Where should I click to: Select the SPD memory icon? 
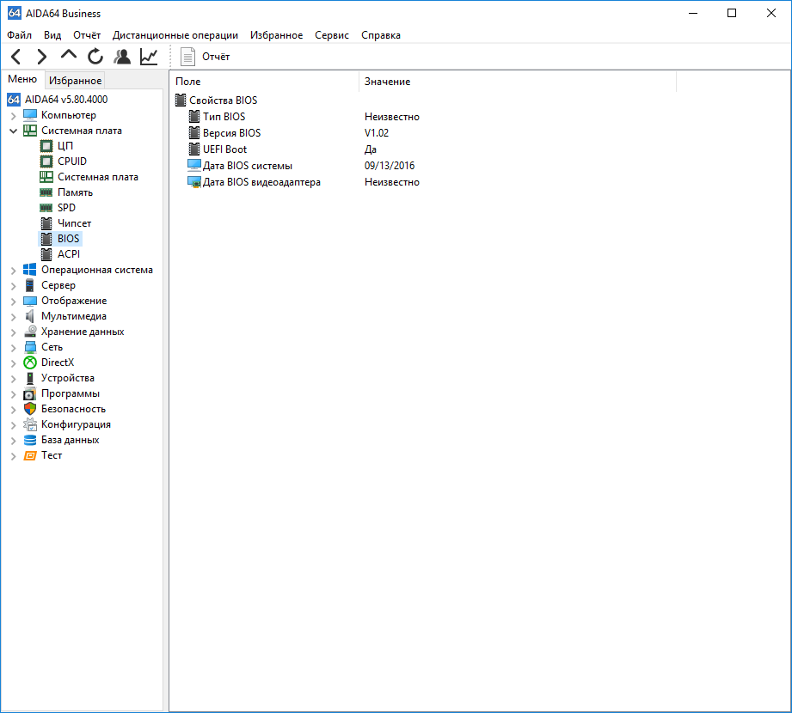(x=46, y=208)
